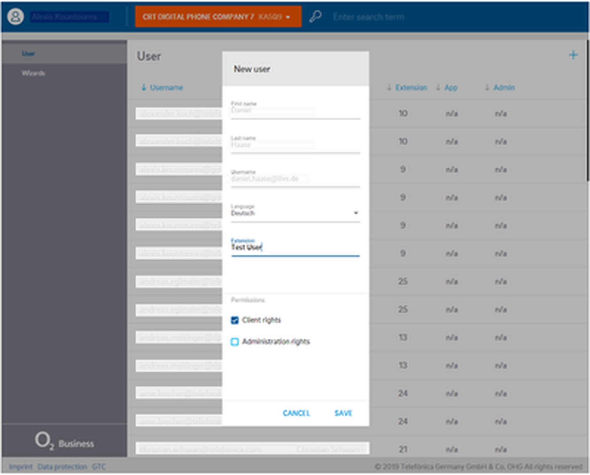Click the App column sort arrow
The width and height of the screenshot is (590, 475).
click(x=438, y=87)
